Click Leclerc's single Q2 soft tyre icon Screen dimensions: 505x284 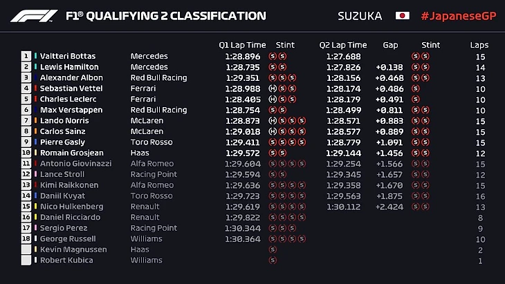(x=415, y=100)
